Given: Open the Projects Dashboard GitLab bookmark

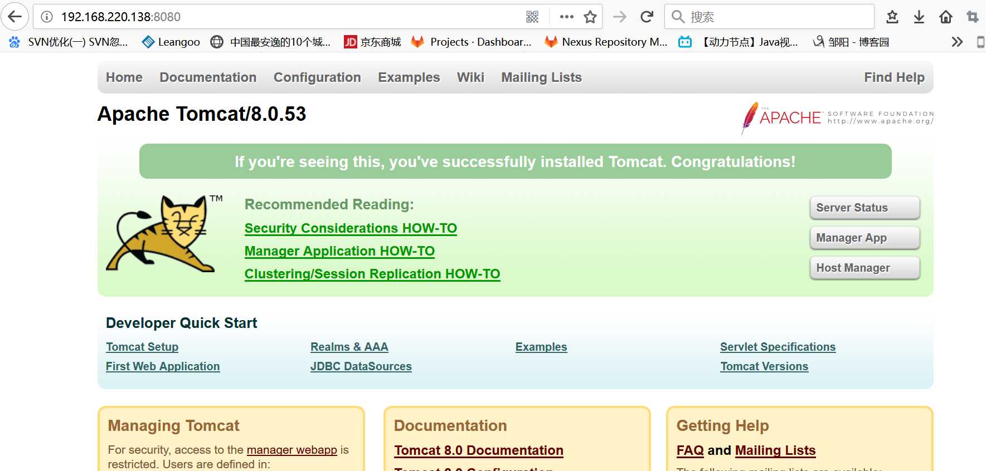Looking at the screenshot, I should point(471,42).
